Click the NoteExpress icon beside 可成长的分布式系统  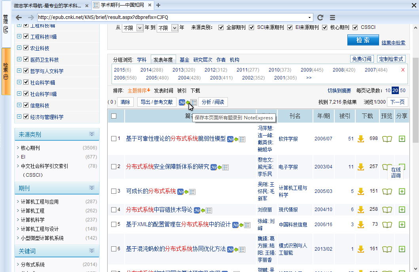pos(180,191)
